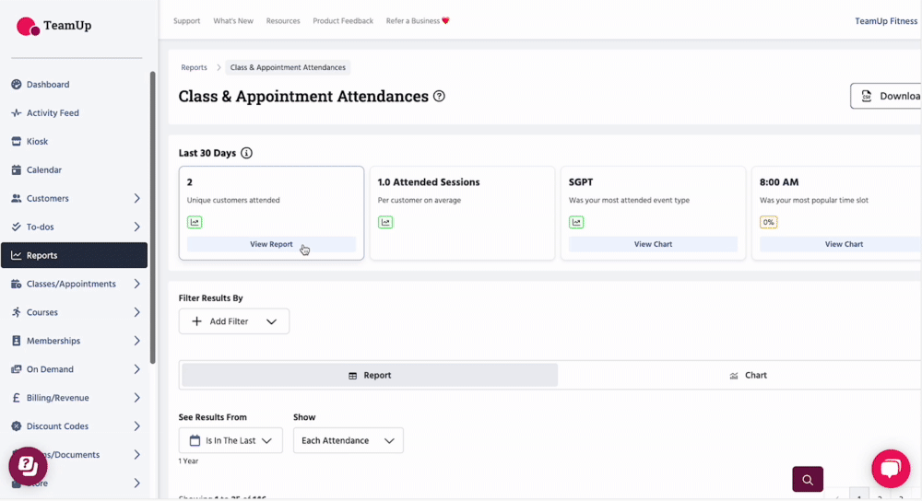Open the Reports breadcrumb link
This screenshot has width=922, height=501.
194,67
